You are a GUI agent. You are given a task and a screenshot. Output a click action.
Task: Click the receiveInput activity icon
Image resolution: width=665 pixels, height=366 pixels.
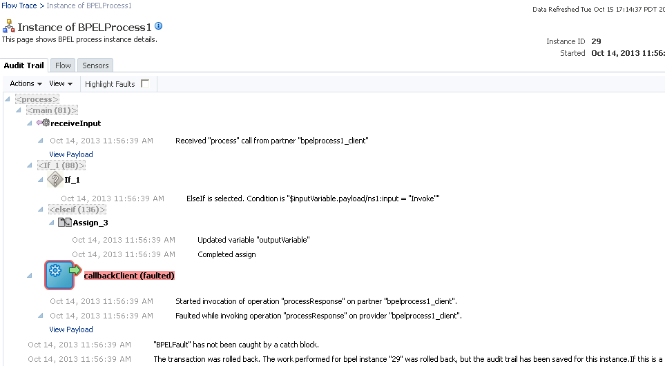click(44, 123)
